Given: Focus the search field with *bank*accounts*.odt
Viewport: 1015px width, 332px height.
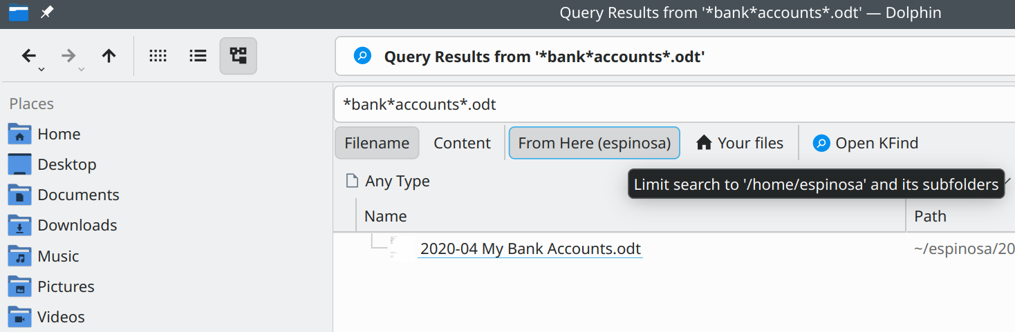Looking at the screenshot, I should click(x=674, y=104).
